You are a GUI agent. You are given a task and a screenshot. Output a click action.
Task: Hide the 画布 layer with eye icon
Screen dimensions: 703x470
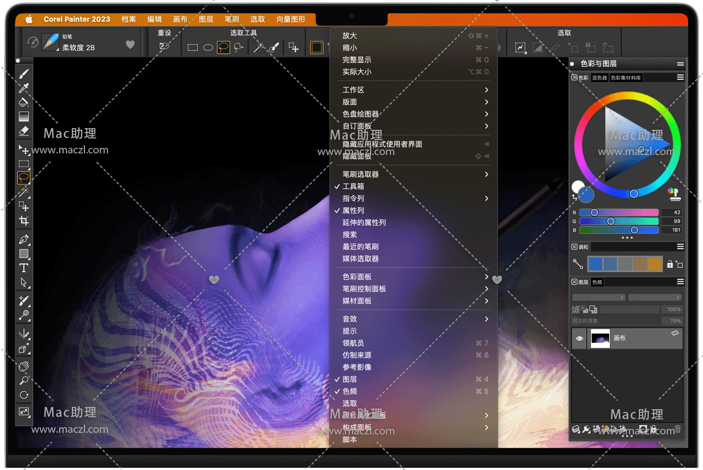tap(579, 339)
